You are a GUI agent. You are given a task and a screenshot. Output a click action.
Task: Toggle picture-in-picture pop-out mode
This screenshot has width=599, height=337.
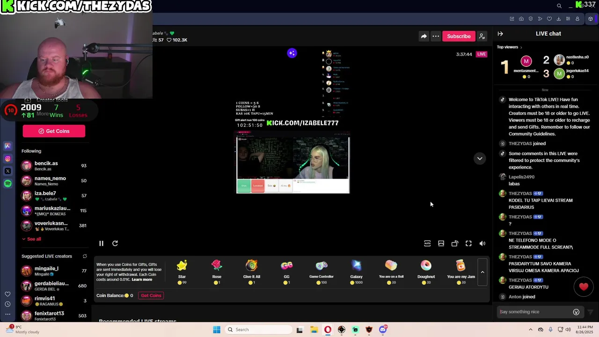pyautogui.click(x=454, y=243)
